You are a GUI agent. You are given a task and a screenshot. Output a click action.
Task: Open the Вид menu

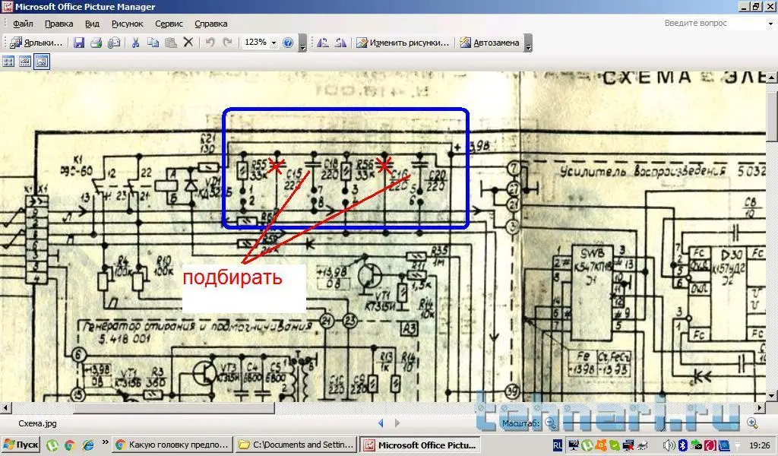92,24
